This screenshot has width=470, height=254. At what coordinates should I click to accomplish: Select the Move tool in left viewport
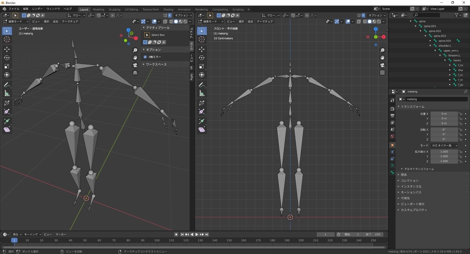[x=7, y=49]
